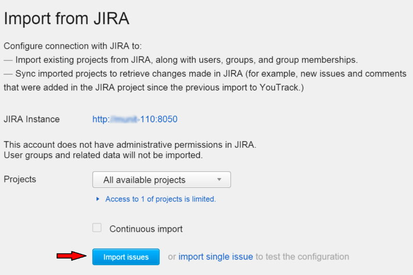Click the red arrow pointing to Import issues
This screenshot has width=413, height=275.
pyautogui.click(x=72, y=255)
